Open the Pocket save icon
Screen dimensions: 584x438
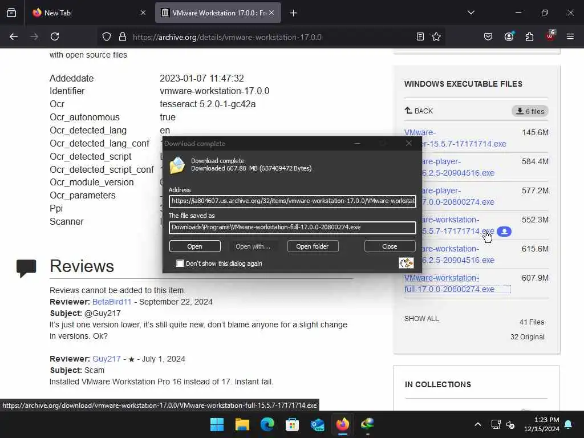point(488,36)
